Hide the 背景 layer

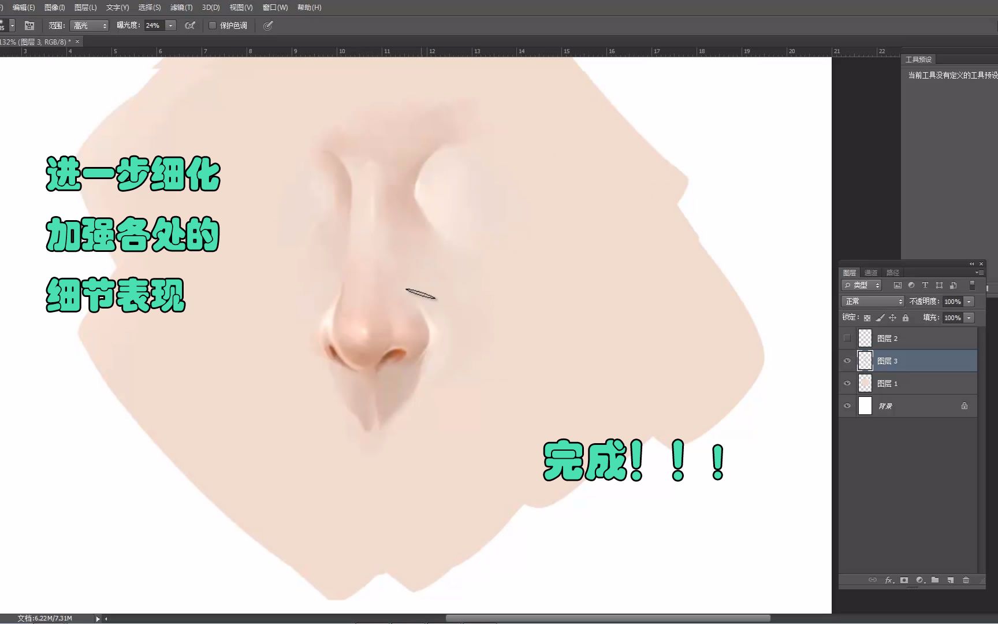(x=847, y=406)
